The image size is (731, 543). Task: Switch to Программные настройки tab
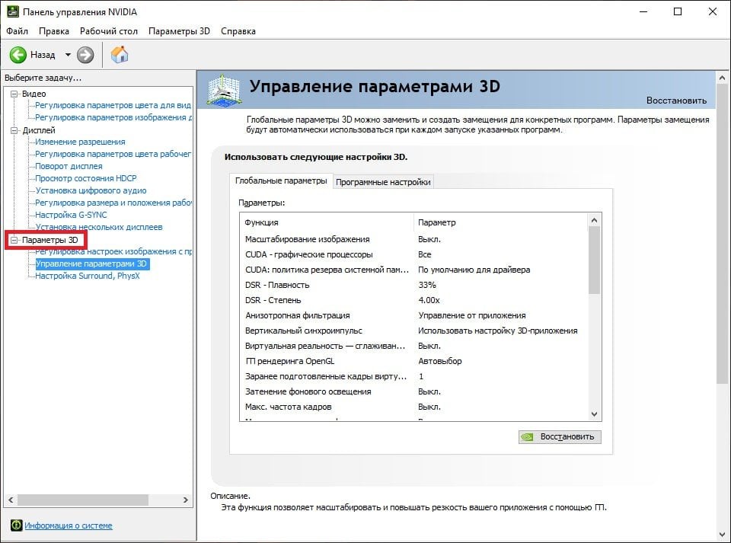tap(383, 182)
